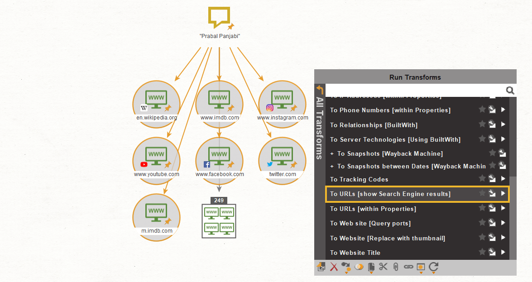Click the pin on the en.wikipedia.org node
Screen dimensions: 532x282
168,108
